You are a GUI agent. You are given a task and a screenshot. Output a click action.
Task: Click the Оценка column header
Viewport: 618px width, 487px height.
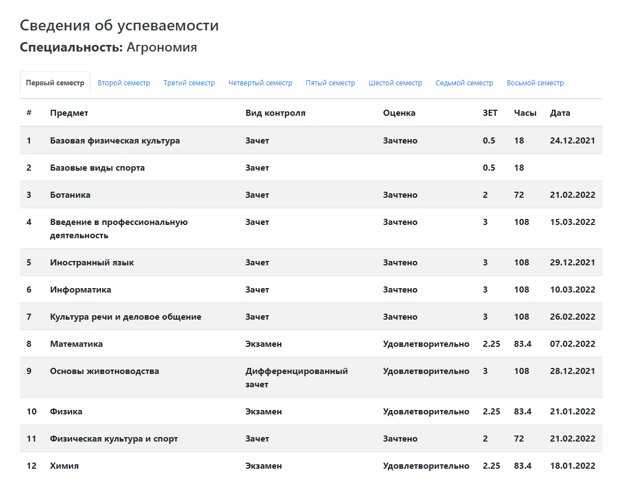pos(399,113)
